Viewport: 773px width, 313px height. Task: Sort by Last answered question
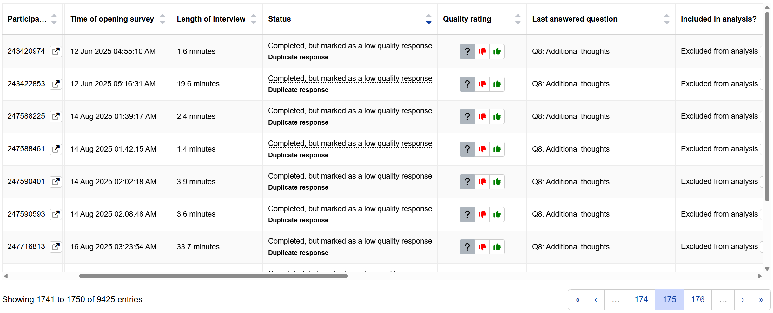click(x=667, y=19)
